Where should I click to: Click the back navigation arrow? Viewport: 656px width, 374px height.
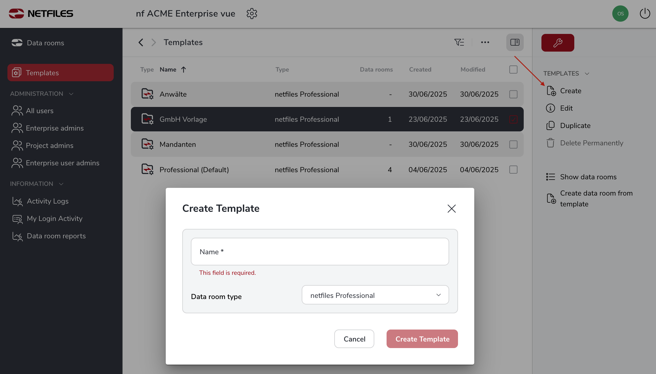pyautogui.click(x=141, y=42)
